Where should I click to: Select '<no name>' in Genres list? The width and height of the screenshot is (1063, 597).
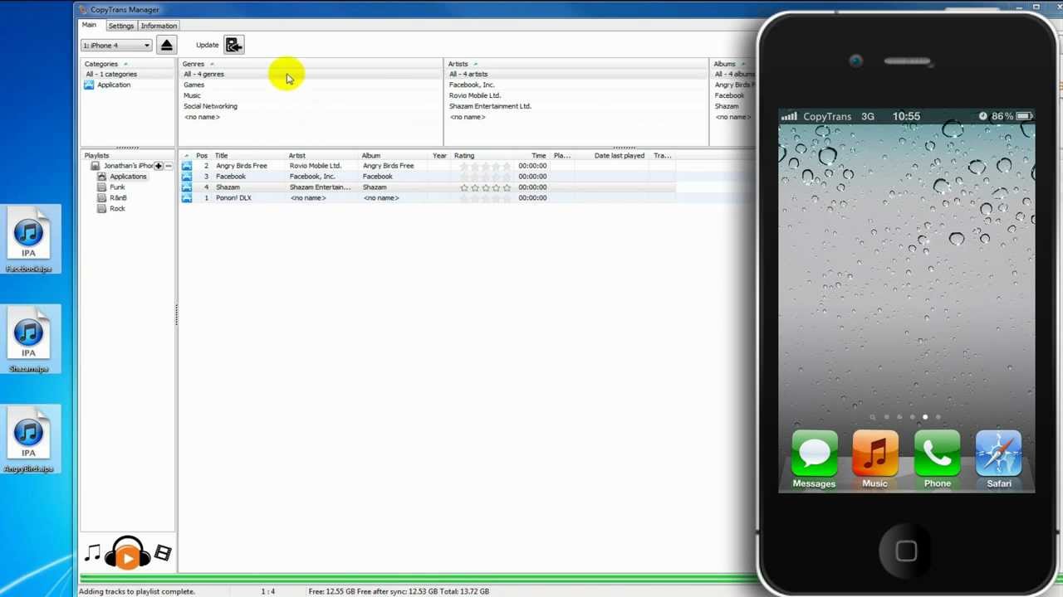pos(202,118)
